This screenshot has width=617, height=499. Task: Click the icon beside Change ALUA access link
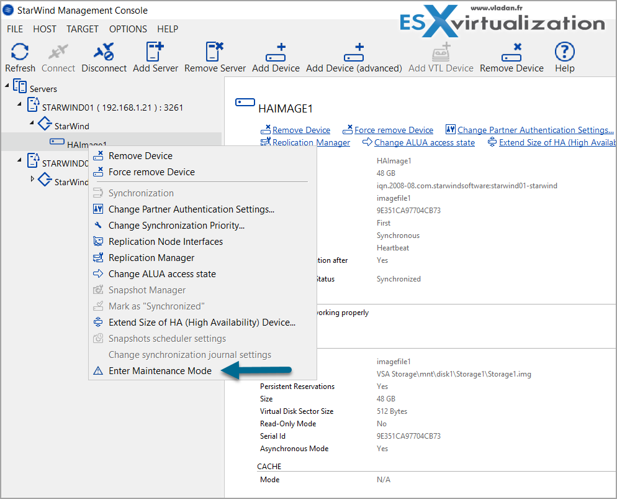point(367,142)
